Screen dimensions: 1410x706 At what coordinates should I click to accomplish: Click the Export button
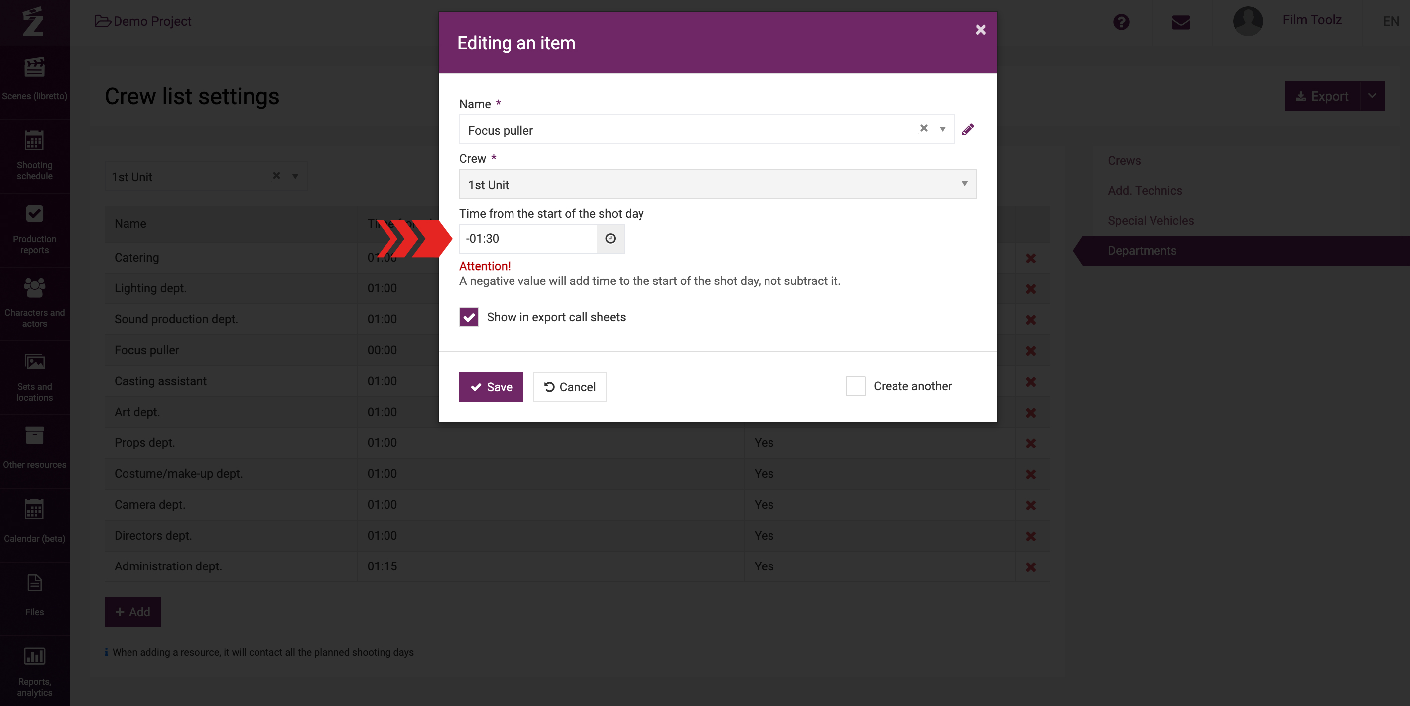point(1322,96)
